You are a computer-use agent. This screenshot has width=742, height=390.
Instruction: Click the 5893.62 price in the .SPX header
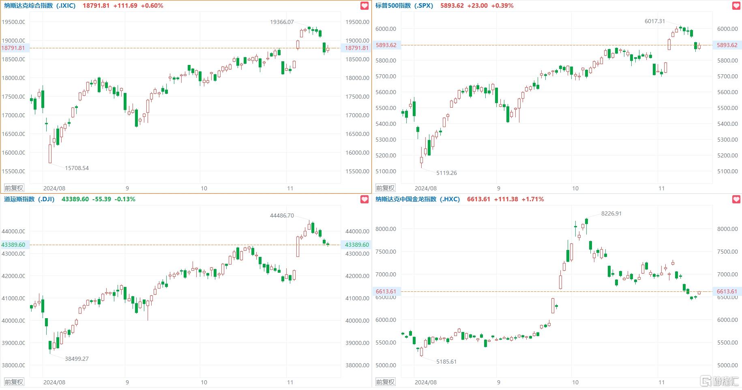452,6
